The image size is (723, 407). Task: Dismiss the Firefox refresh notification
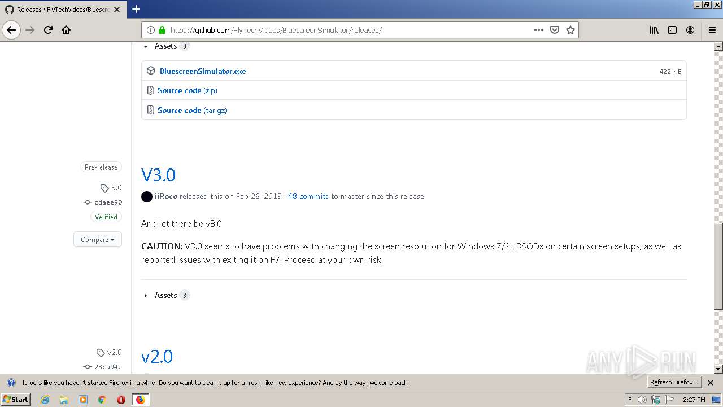(x=711, y=383)
